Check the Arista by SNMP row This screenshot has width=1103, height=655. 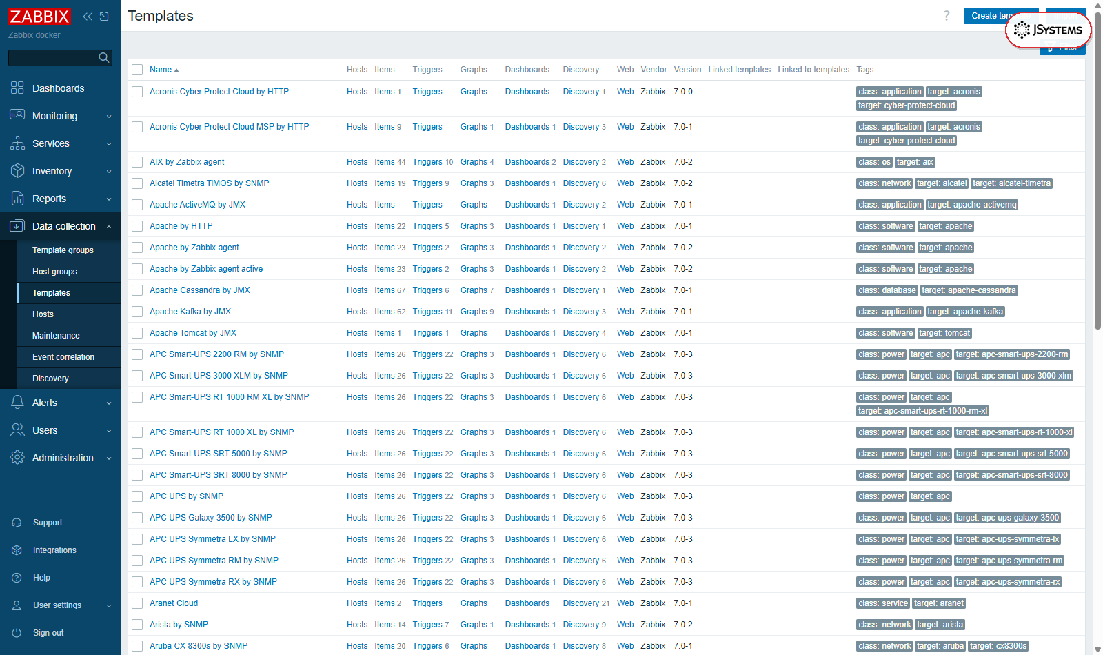pyautogui.click(x=137, y=625)
